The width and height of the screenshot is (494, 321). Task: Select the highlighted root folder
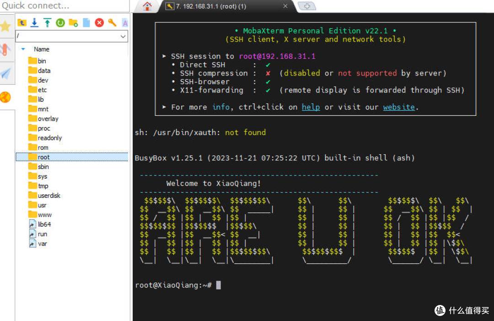click(x=72, y=157)
